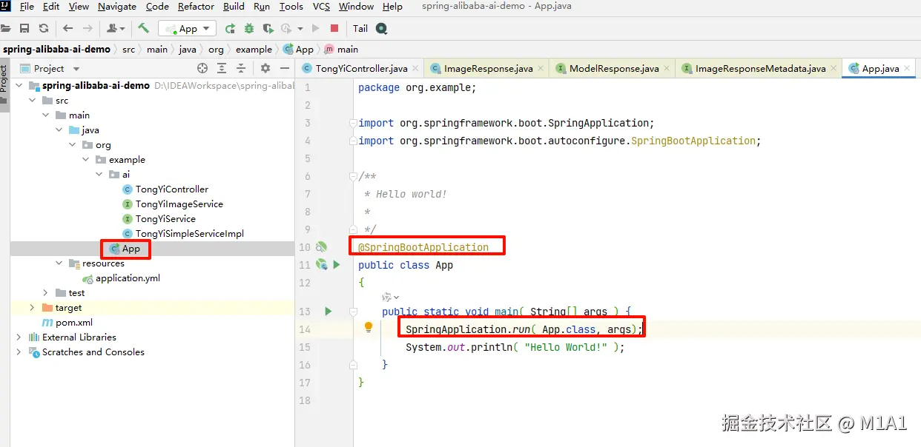Collapse the resources folder

[x=59, y=263]
